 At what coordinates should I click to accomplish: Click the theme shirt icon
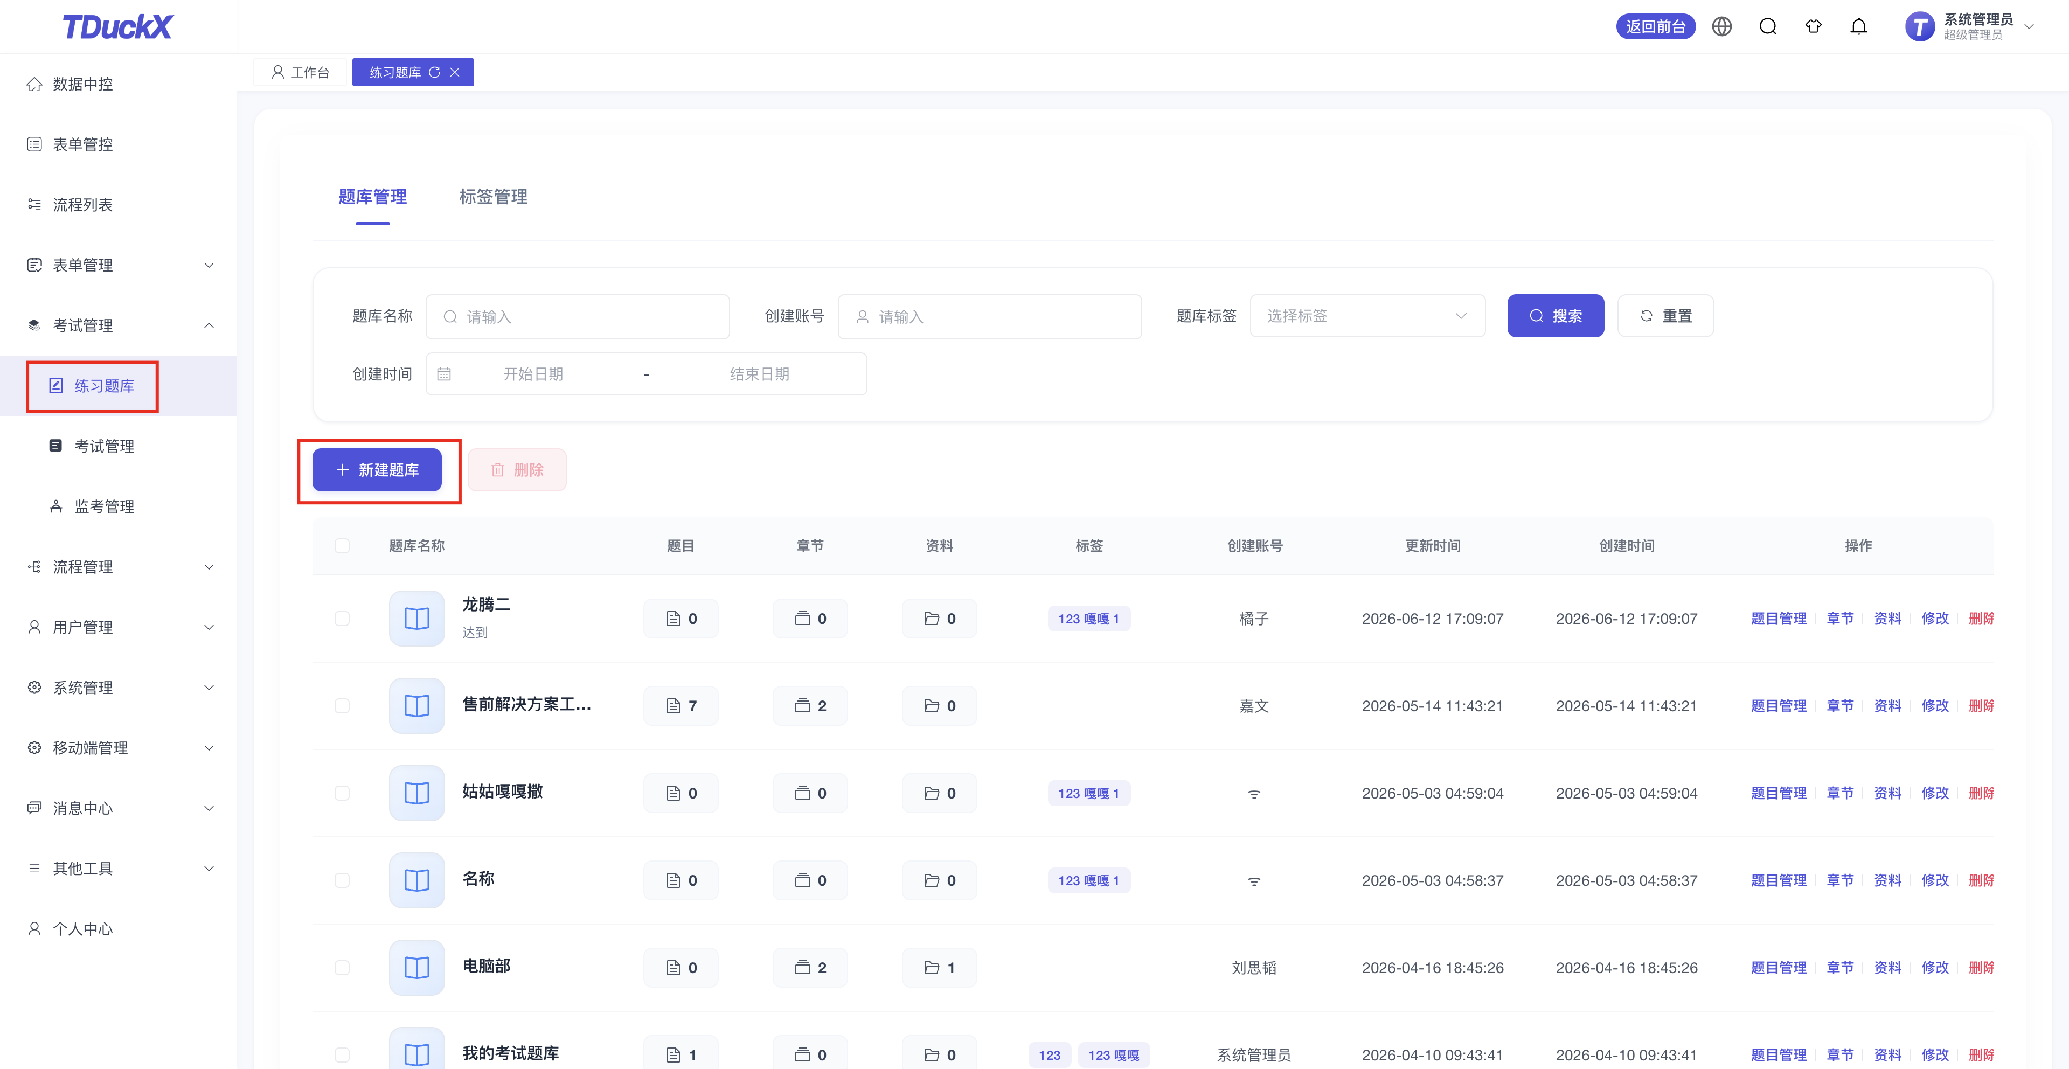click(1813, 26)
